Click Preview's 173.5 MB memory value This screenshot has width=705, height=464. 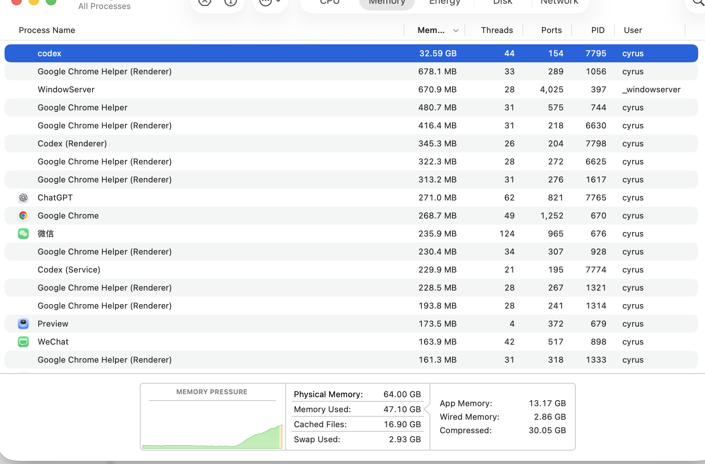pyautogui.click(x=437, y=324)
